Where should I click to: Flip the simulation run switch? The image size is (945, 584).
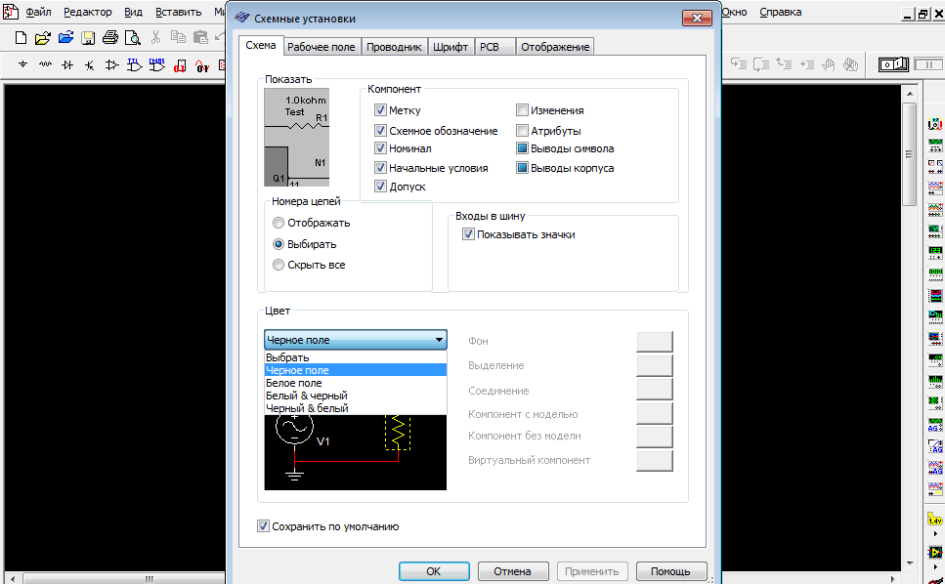pyautogui.click(x=894, y=64)
